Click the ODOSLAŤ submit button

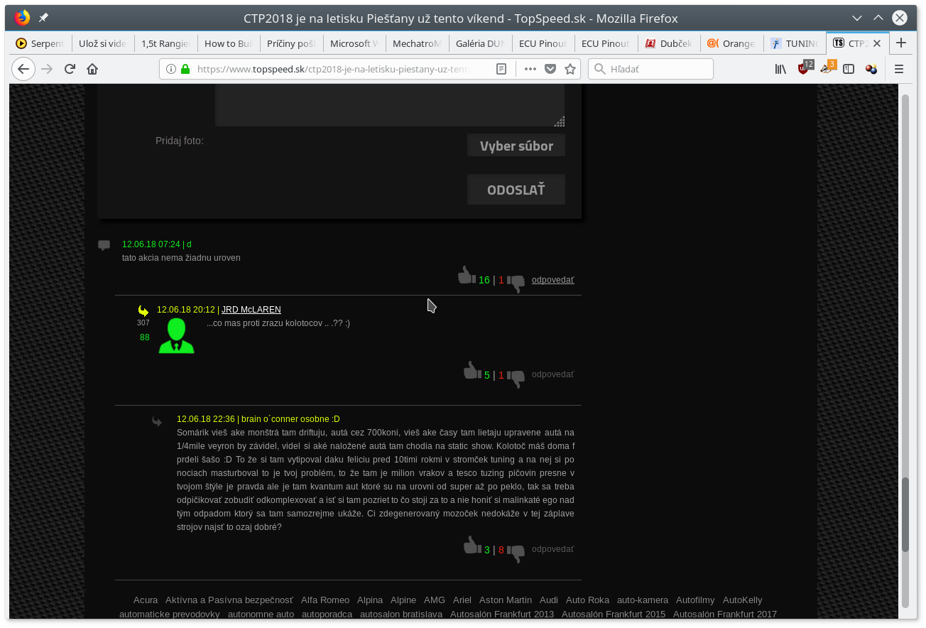[x=516, y=190]
